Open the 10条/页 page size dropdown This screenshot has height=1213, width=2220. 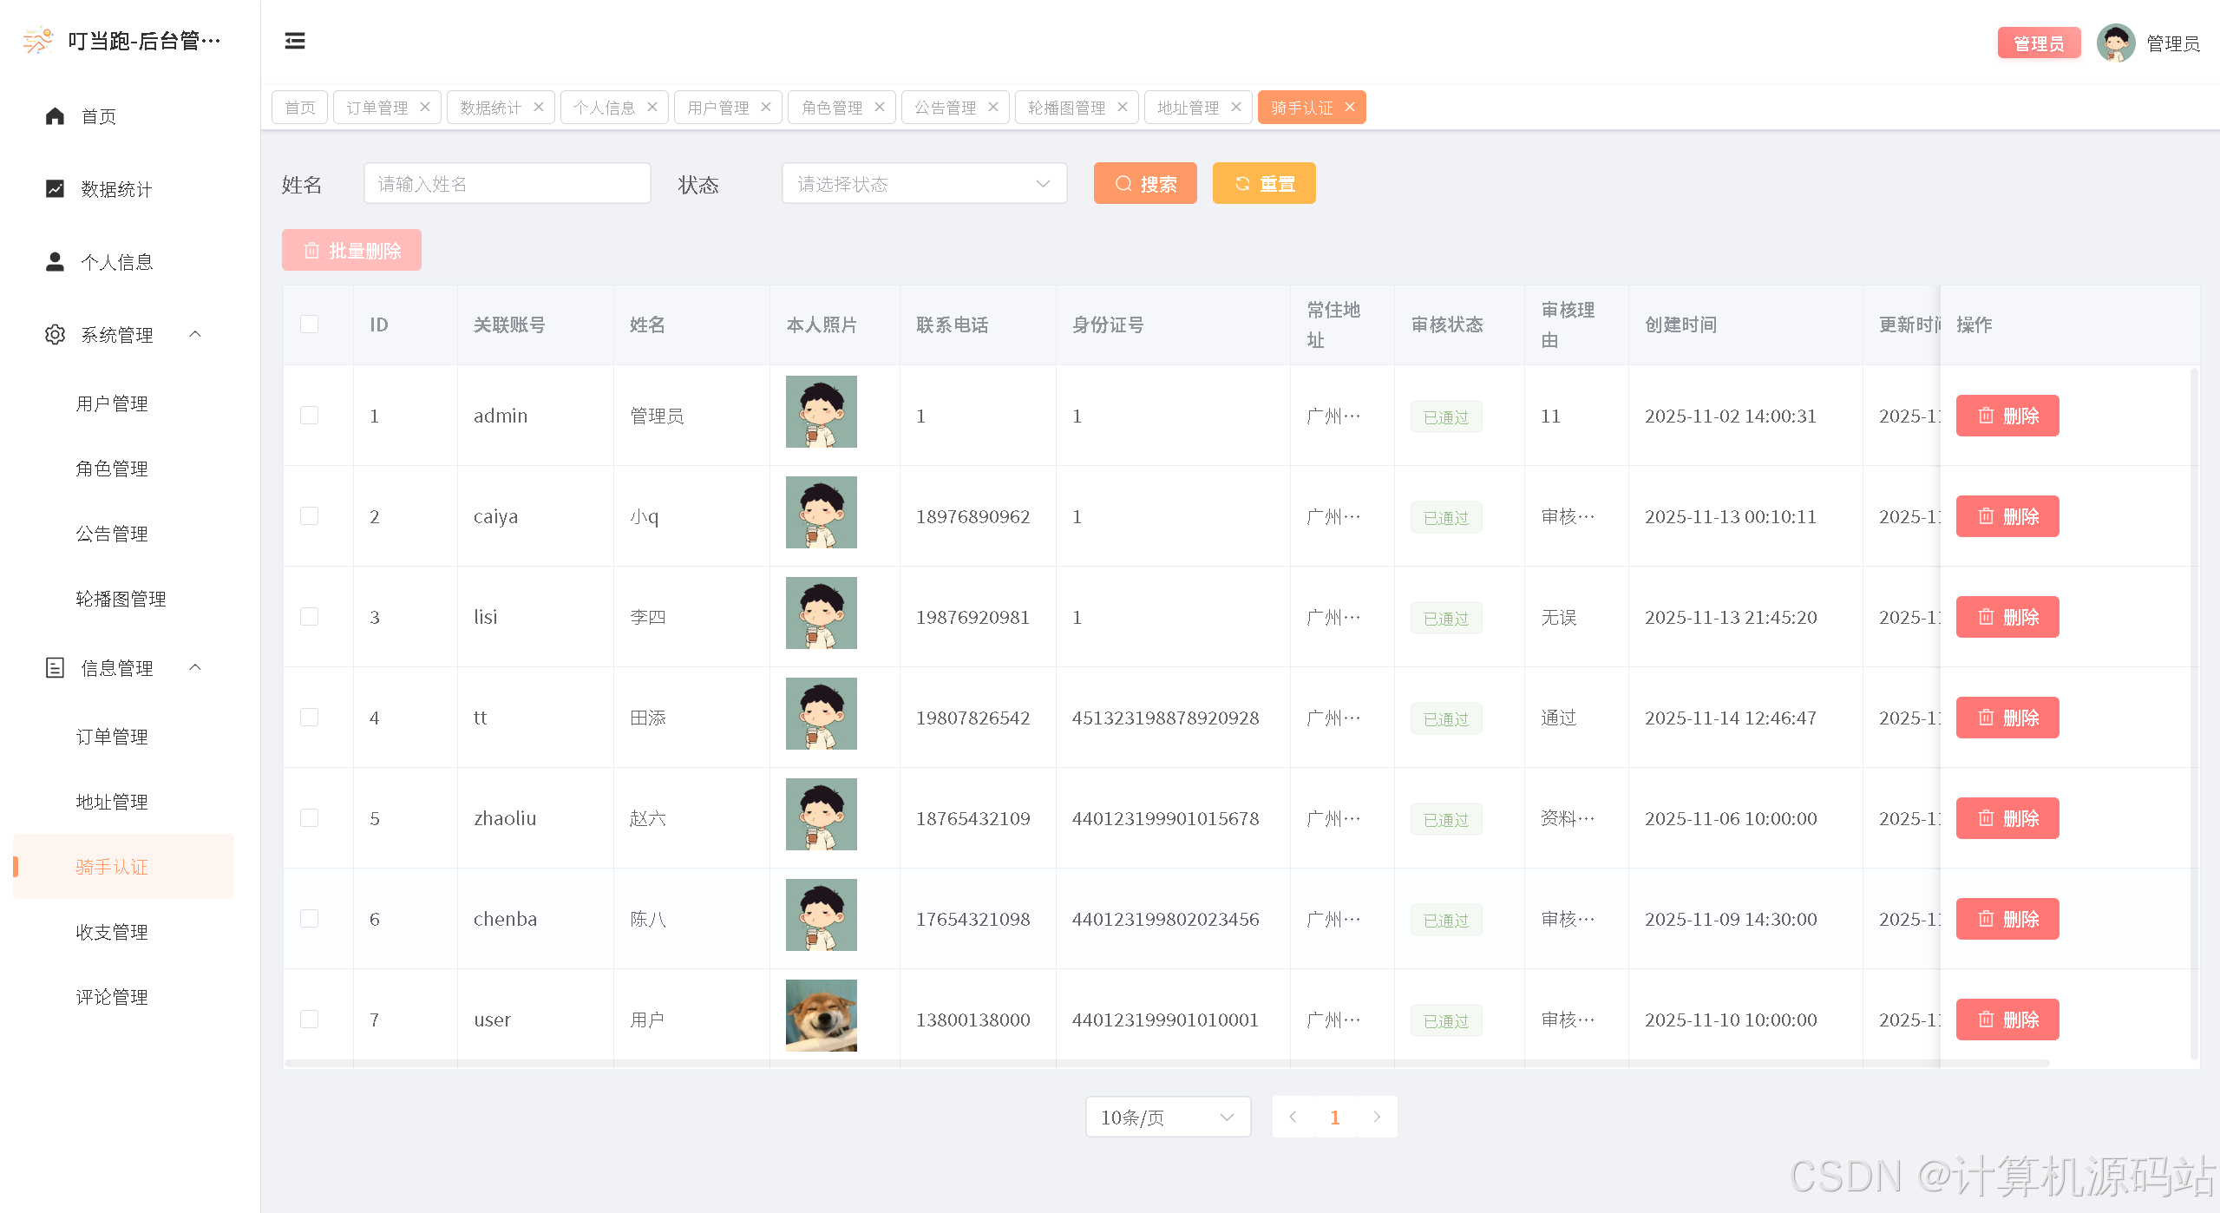pos(1167,1118)
